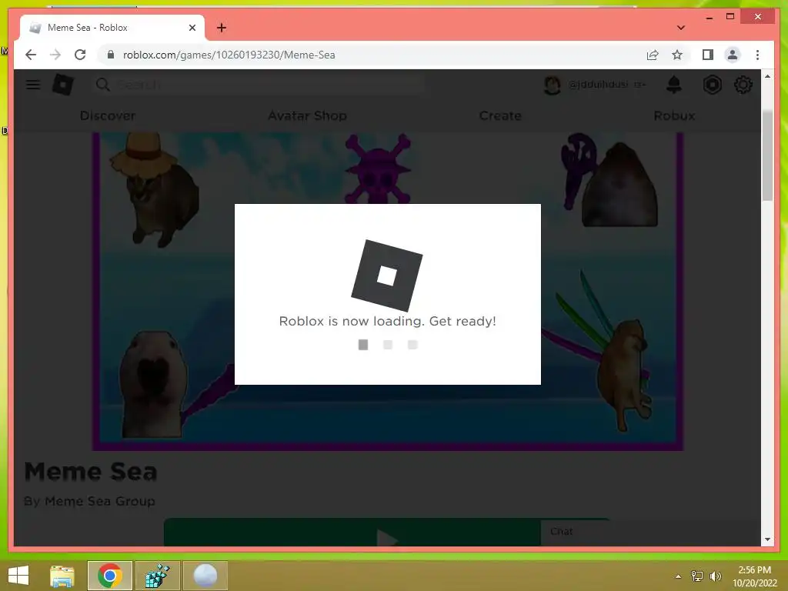Show hidden system tray icons
This screenshot has width=788, height=591.
point(678,576)
